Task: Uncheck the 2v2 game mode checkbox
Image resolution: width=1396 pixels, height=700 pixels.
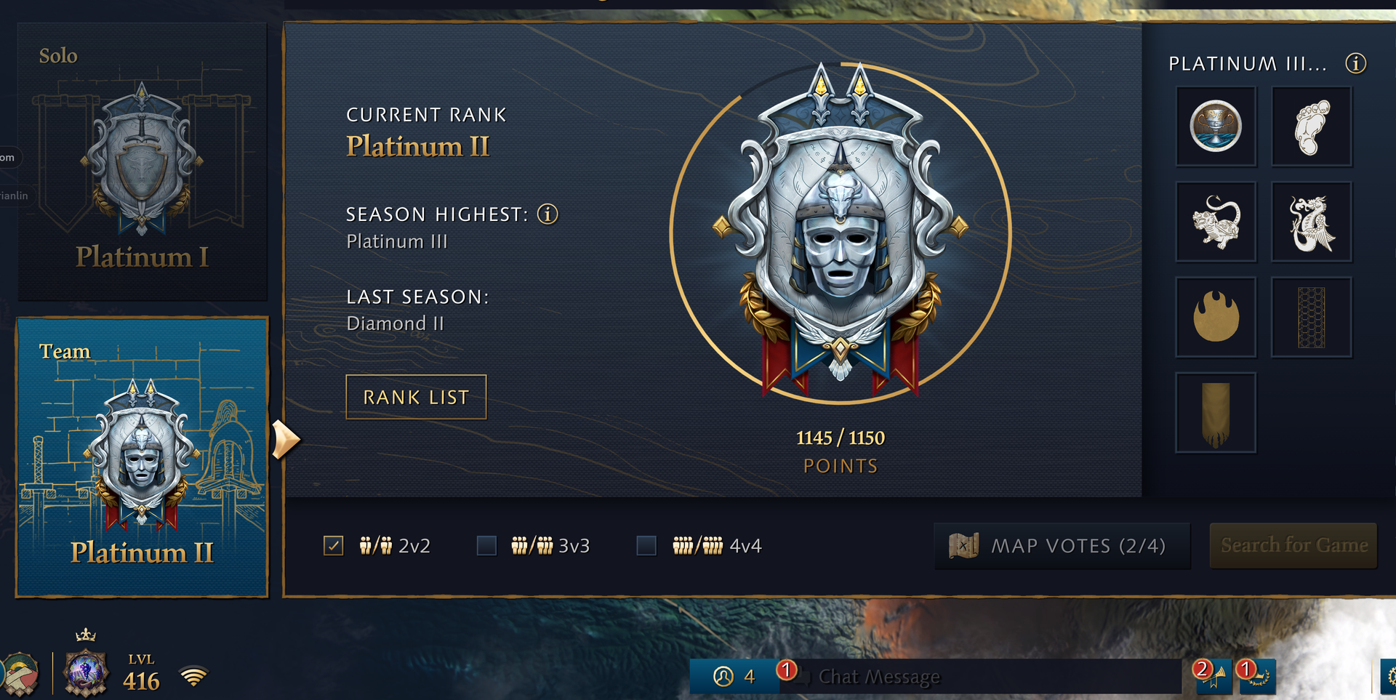Action: [333, 545]
